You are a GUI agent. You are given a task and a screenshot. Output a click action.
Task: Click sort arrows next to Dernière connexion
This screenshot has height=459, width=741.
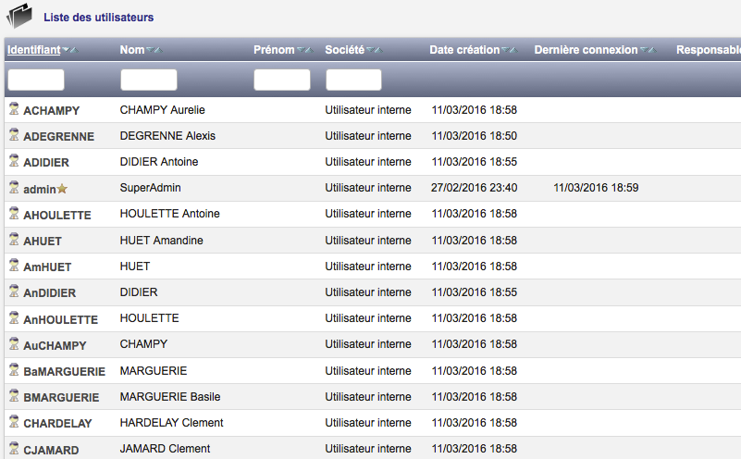[x=648, y=50]
